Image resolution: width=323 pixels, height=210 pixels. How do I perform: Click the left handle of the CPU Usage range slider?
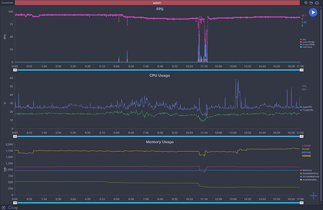coord(15,136)
